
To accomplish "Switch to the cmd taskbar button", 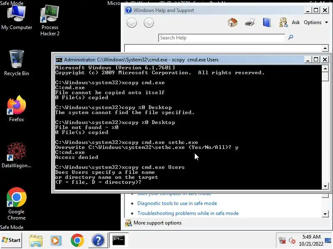I will 119,240.
